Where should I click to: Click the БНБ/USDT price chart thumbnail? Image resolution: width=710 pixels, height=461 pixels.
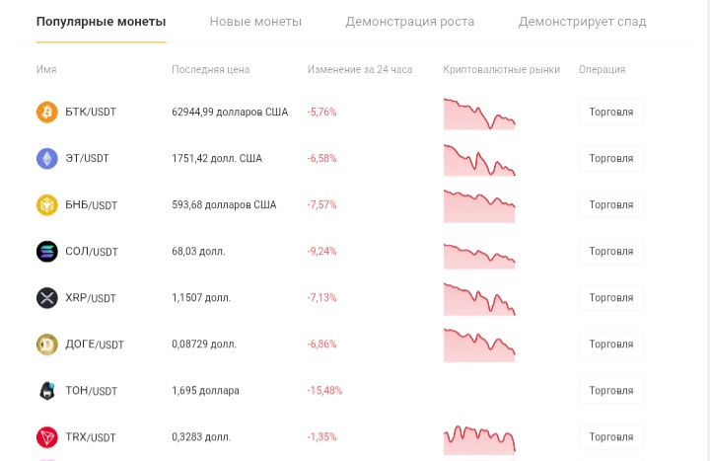[x=479, y=206]
